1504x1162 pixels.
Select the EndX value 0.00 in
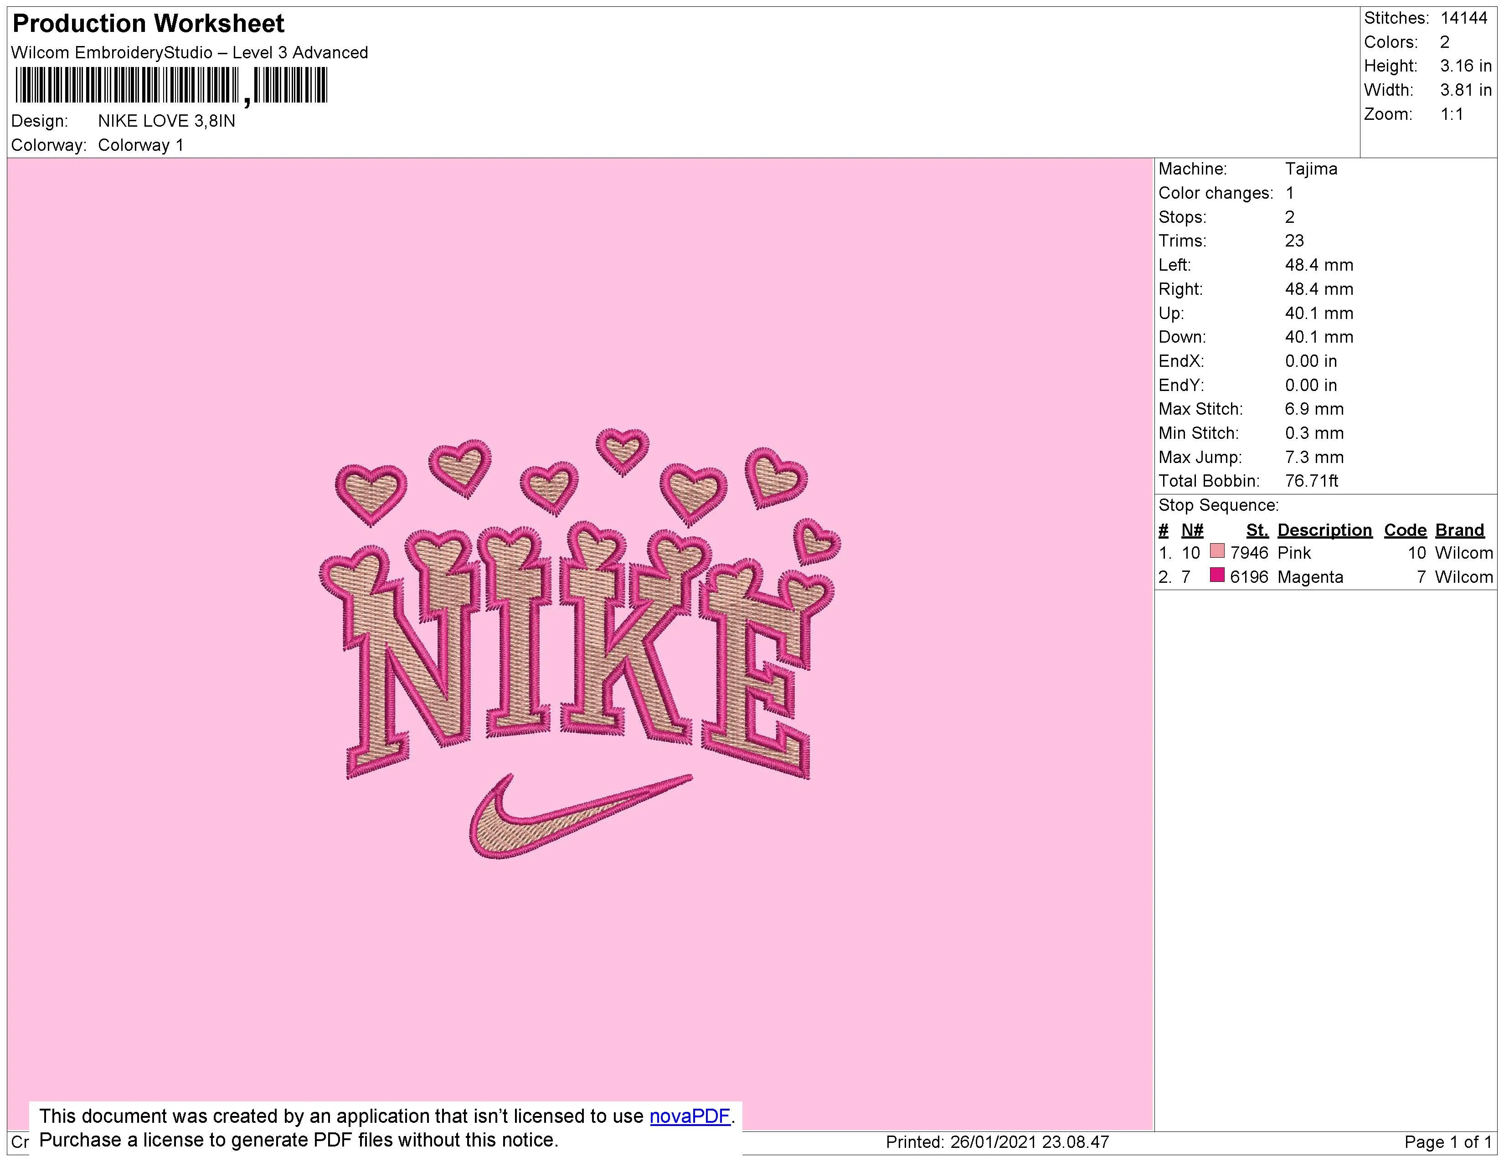1310,361
